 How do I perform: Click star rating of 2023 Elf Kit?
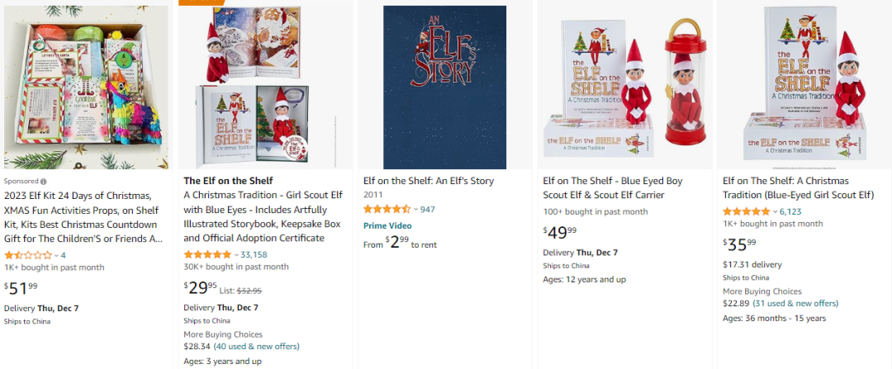28,255
